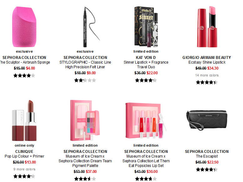Show 9 more colors for Clinique lipstick

(24, 169)
